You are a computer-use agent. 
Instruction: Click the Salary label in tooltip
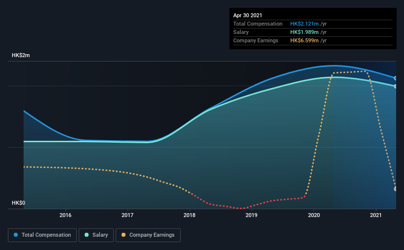coord(241,32)
